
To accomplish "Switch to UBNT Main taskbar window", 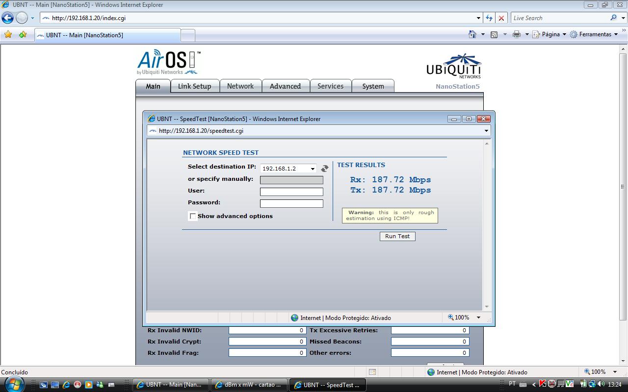I will pos(171,385).
